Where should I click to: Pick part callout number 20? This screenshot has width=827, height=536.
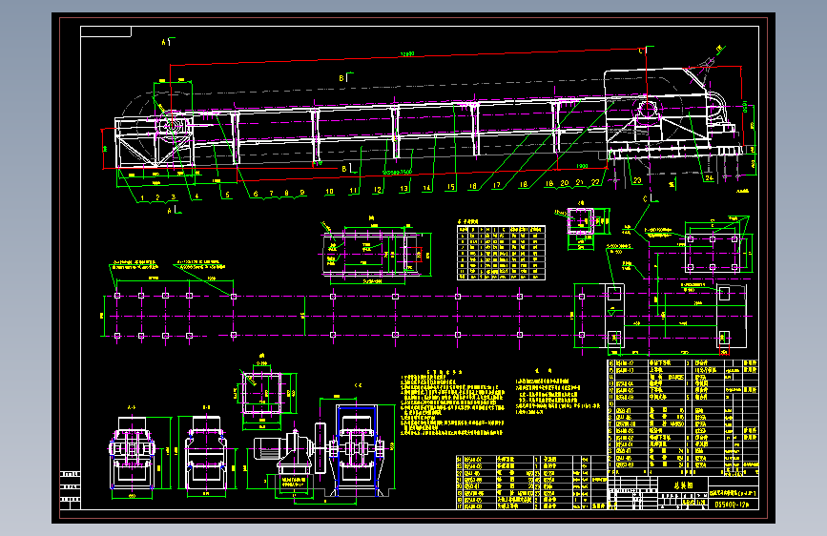tap(565, 183)
